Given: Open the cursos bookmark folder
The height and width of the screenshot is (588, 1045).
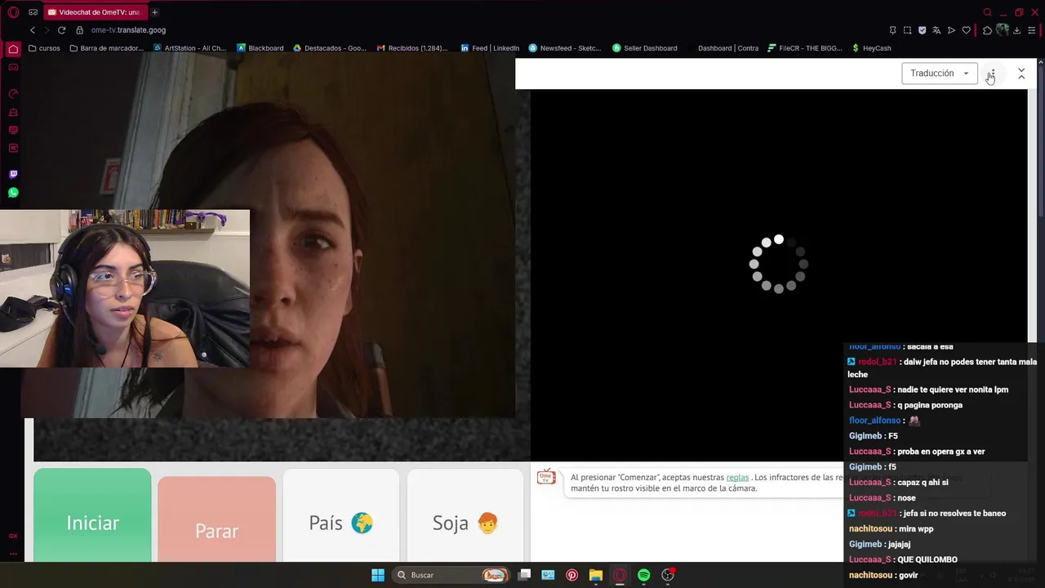Looking at the screenshot, I should click(44, 48).
